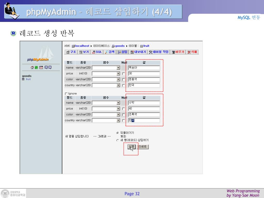Switch to the 내보내기 (Export) tab
Screen dimensions: 264x198
[138, 52]
